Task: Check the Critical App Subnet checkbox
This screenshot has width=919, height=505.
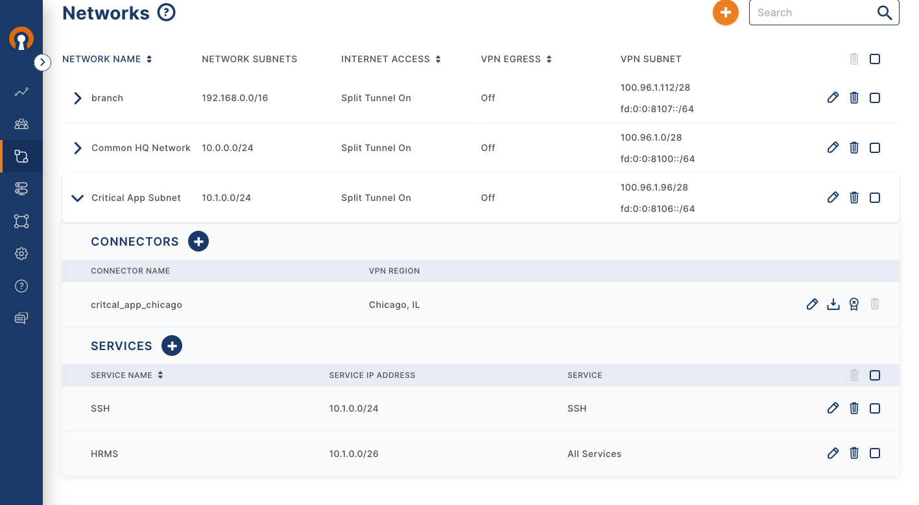Action: point(875,198)
